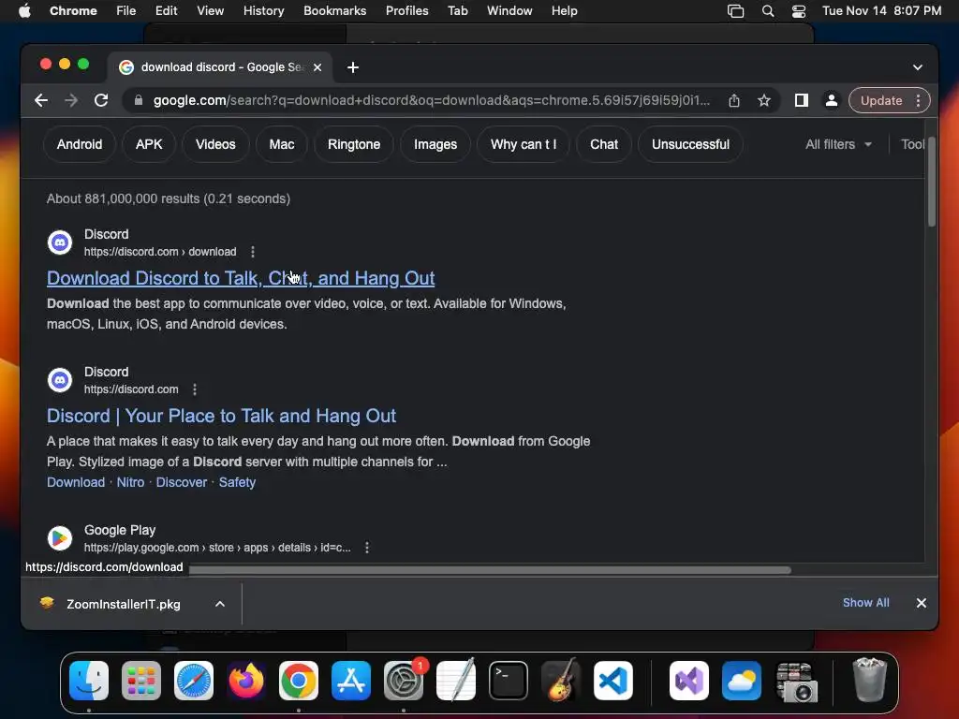Open Image Capture in the dock
The width and height of the screenshot is (959, 719).
[x=795, y=682]
